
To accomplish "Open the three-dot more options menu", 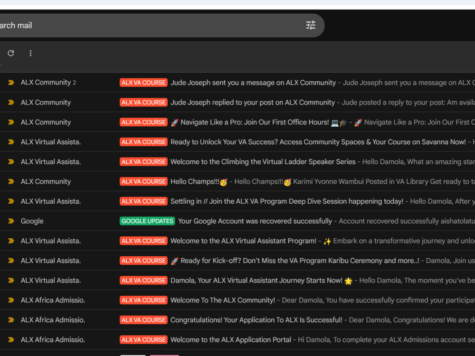I will [30, 53].
